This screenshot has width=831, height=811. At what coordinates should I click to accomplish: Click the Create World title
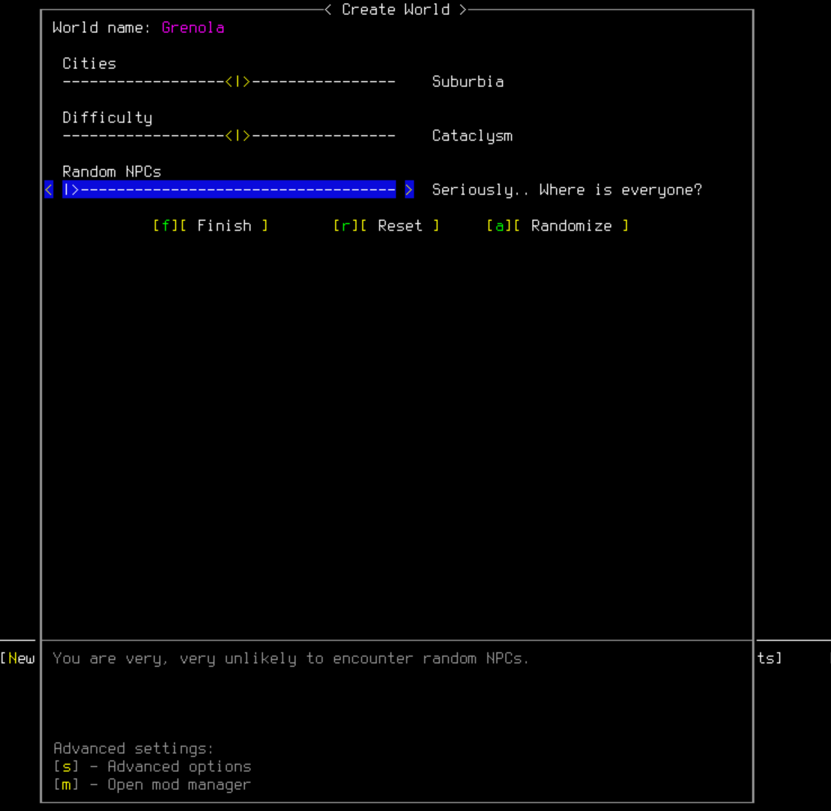pos(396,10)
